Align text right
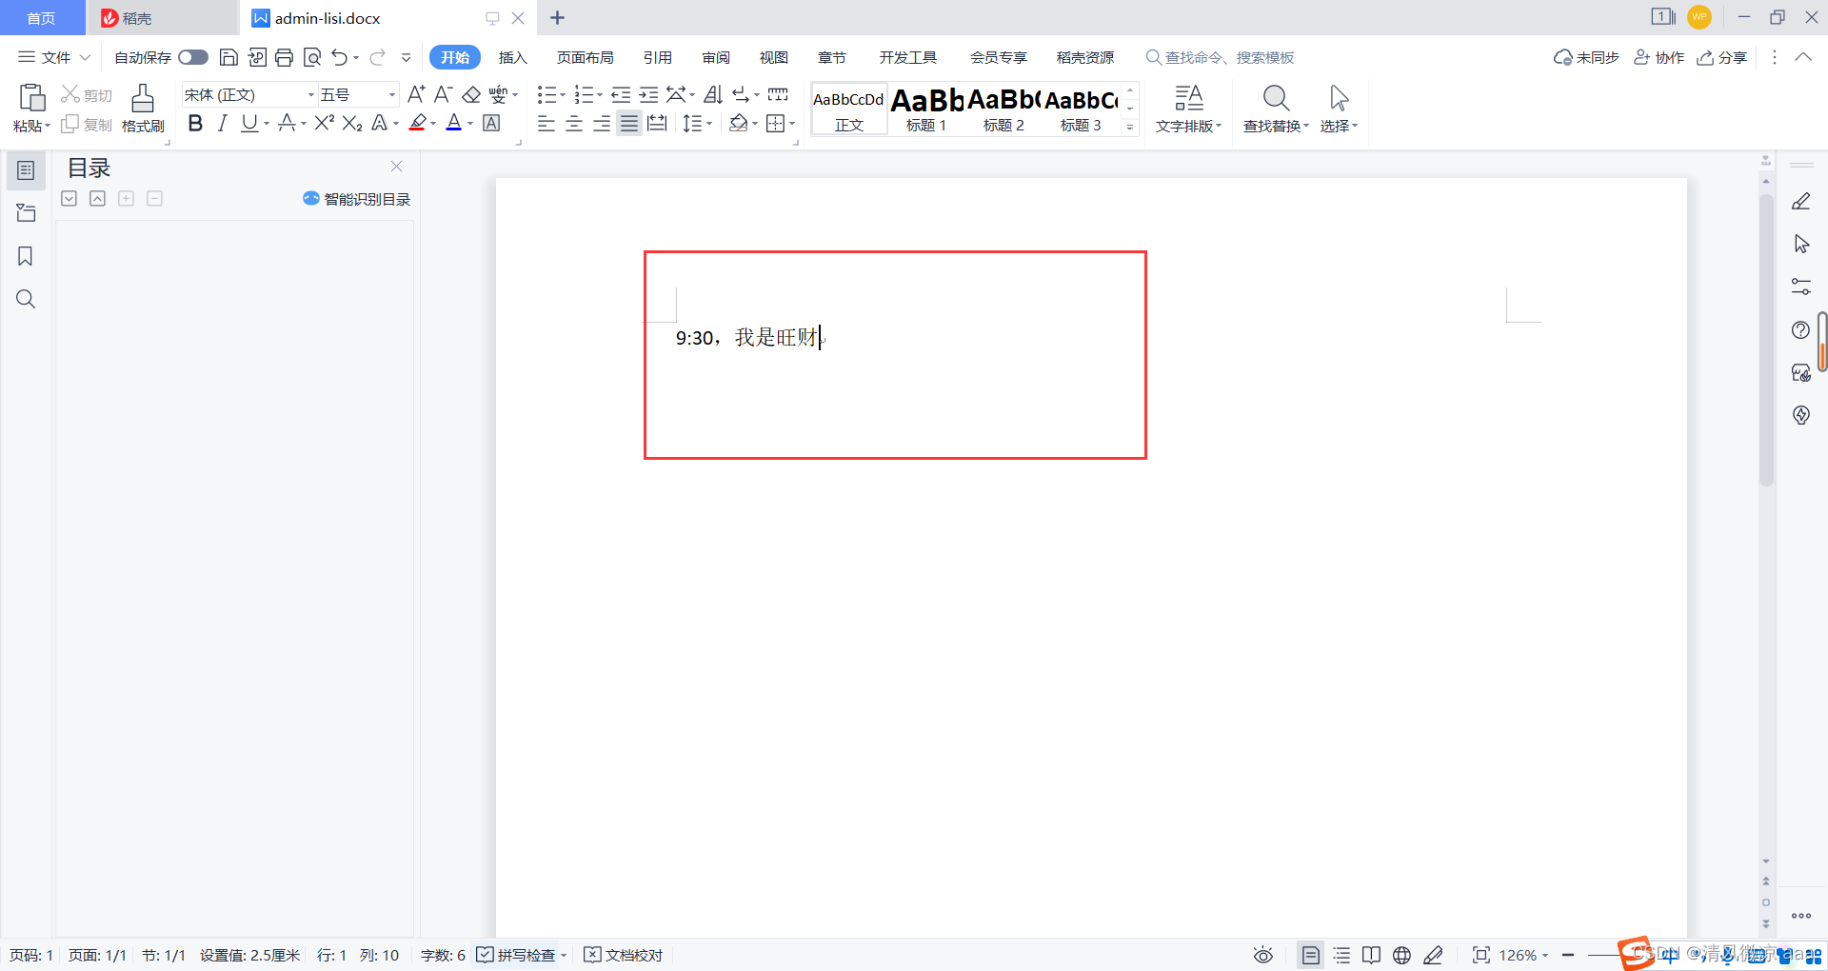This screenshot has width=1828, height=971. tap(602, 123)
